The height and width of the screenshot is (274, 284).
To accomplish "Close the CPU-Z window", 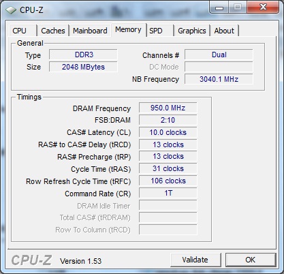I will tap(263, 7).
